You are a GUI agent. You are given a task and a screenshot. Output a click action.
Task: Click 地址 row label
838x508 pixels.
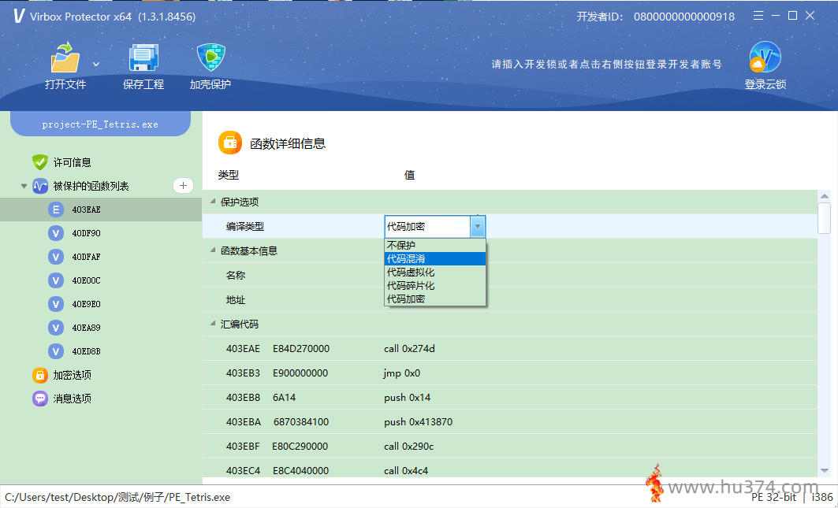pyautogui.click(x=236, y=299)
